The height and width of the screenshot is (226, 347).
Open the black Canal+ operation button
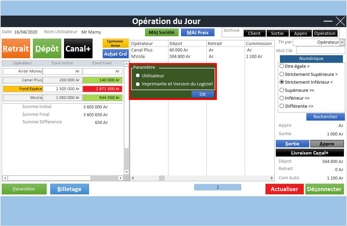pyautogui.click(x=78, y=48)
